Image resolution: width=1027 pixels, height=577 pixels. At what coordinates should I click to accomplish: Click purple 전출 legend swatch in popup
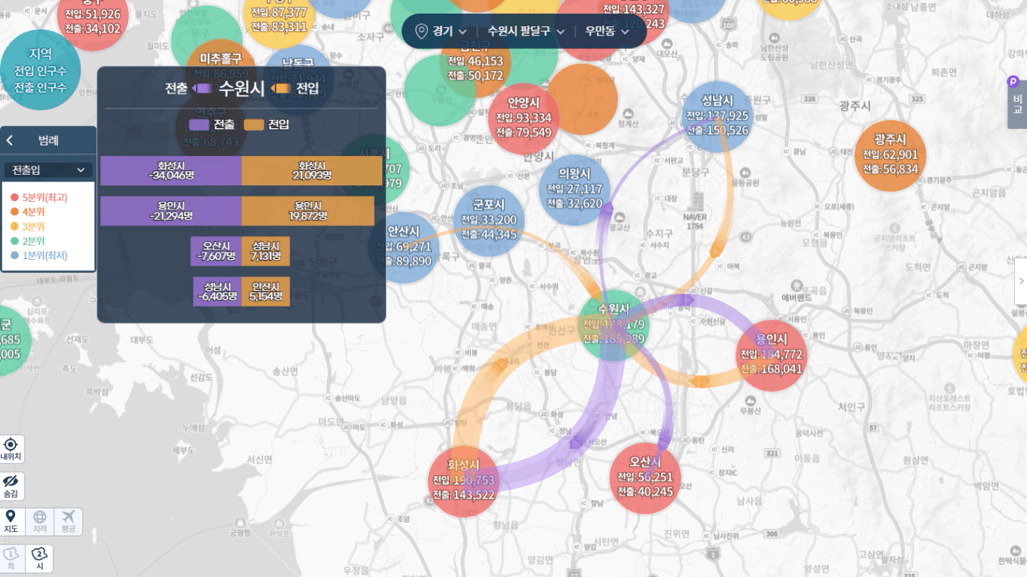(199, 125)
